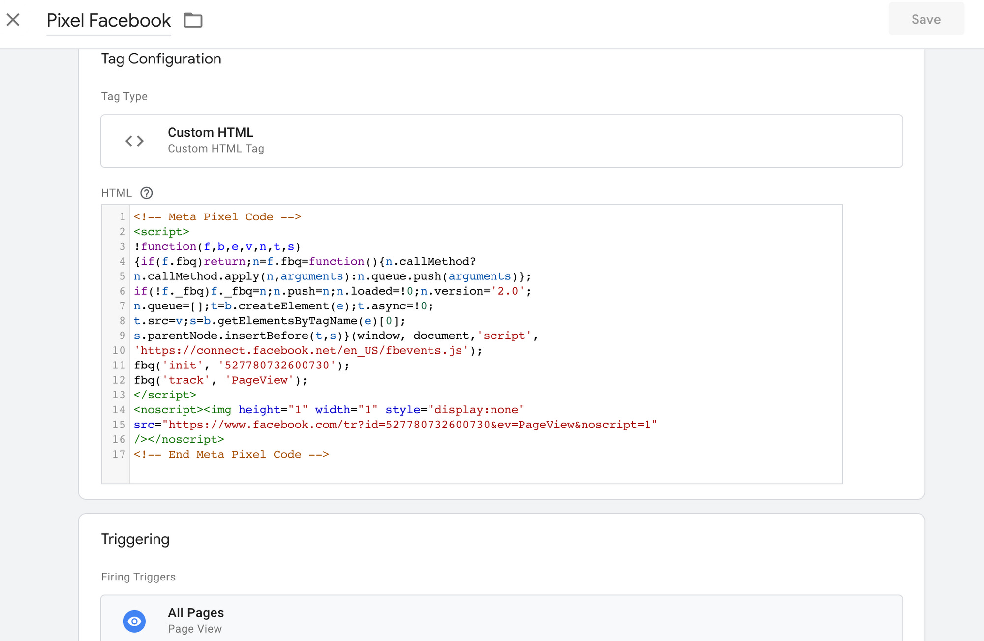Image resolution: width=984 pixels, height=641 pixels.
Task: Click the Firing Triggers label
Action: tap(138, 577)
